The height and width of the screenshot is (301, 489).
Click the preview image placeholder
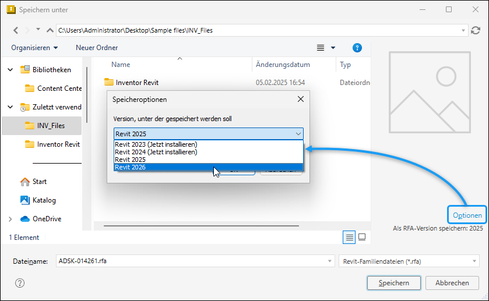[430, 93]
